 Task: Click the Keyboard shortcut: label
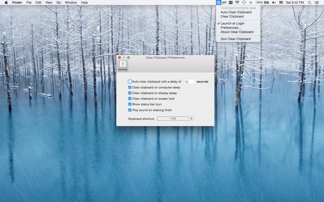pos(141,119)
